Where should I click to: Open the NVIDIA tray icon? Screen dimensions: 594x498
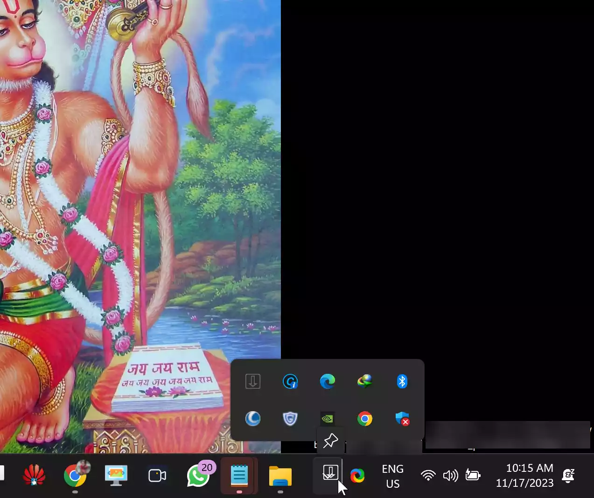[x=328, y=419]
